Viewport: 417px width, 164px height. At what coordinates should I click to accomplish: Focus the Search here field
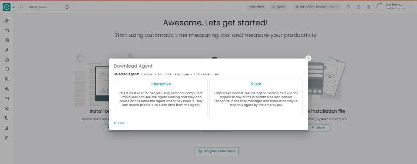(45, 7)
